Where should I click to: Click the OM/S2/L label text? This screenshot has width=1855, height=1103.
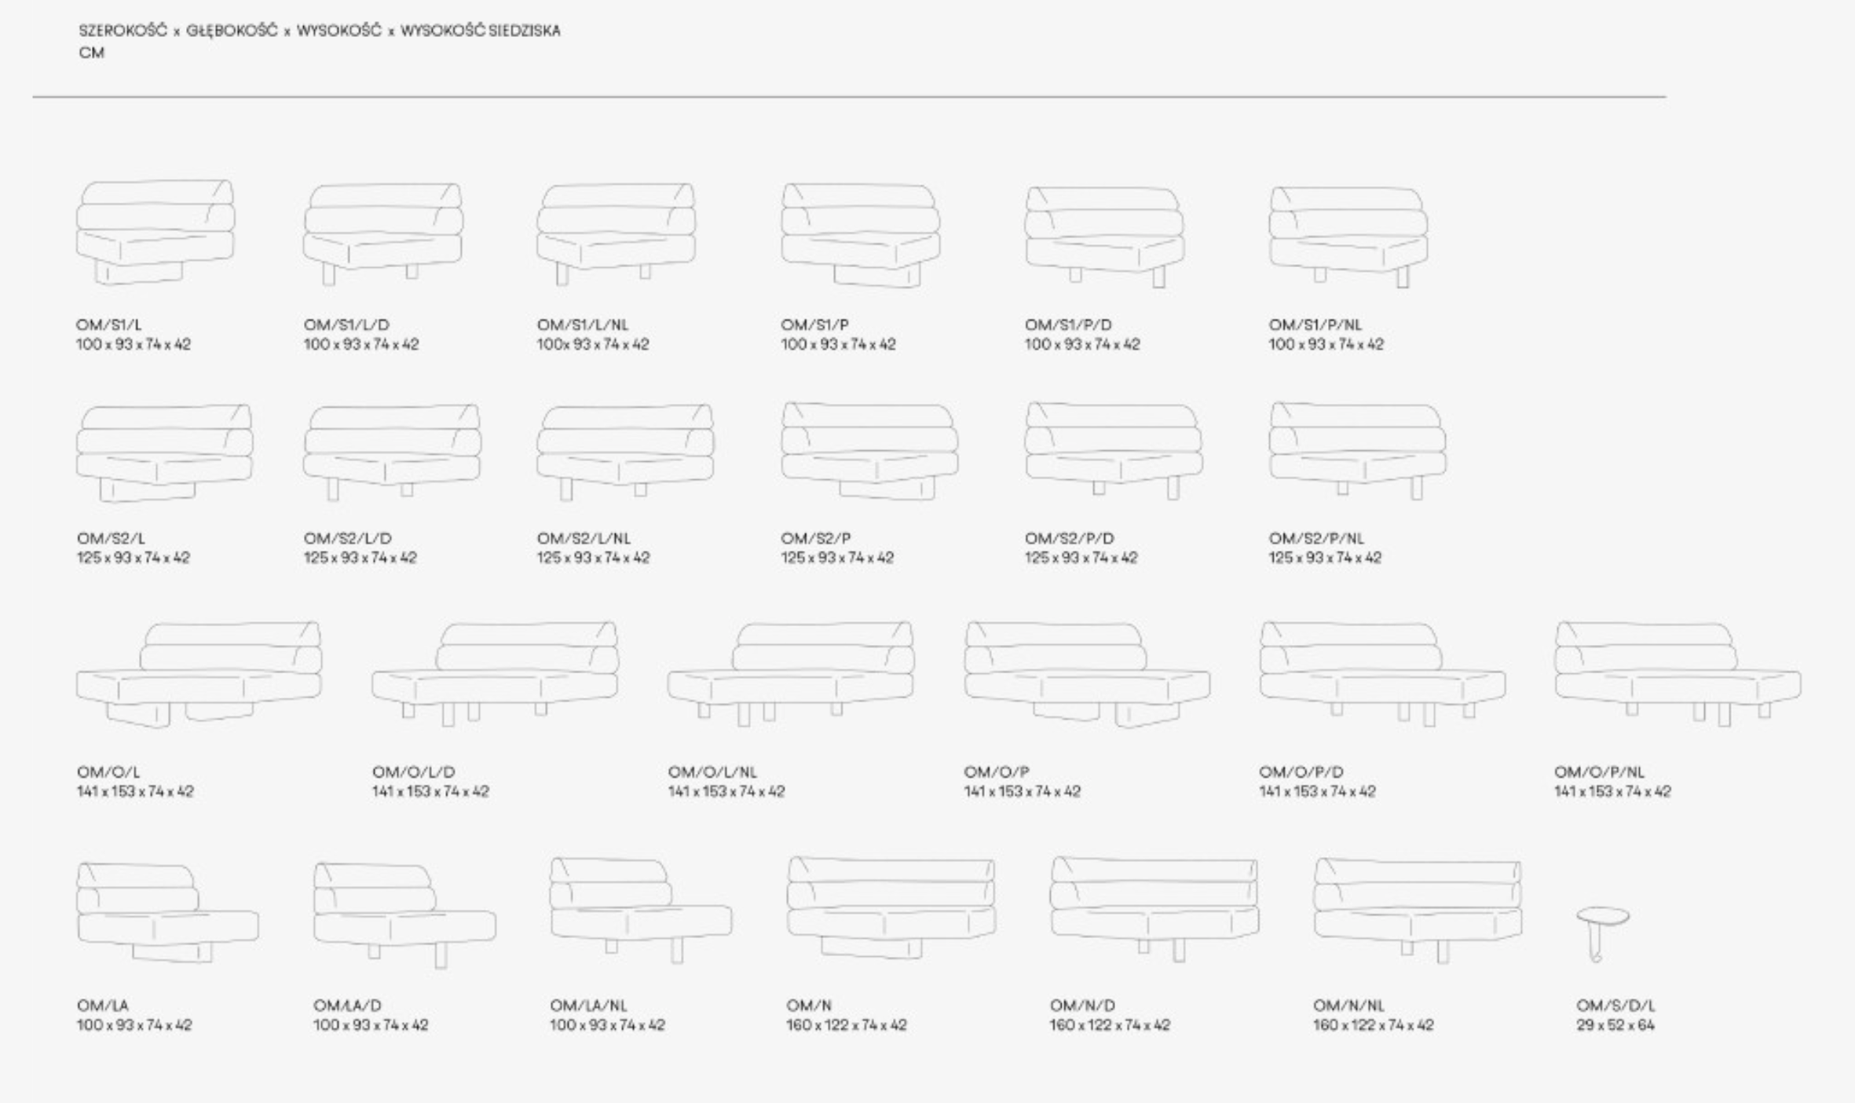(111, 538)
